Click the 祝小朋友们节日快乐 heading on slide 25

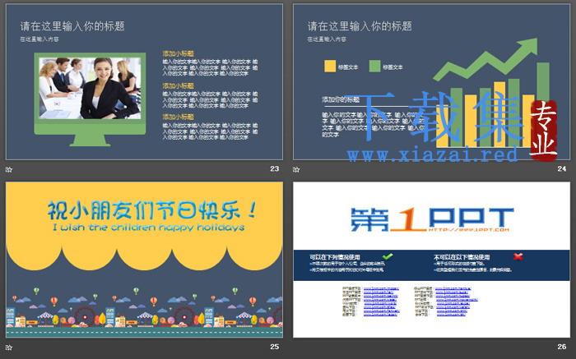151,210
